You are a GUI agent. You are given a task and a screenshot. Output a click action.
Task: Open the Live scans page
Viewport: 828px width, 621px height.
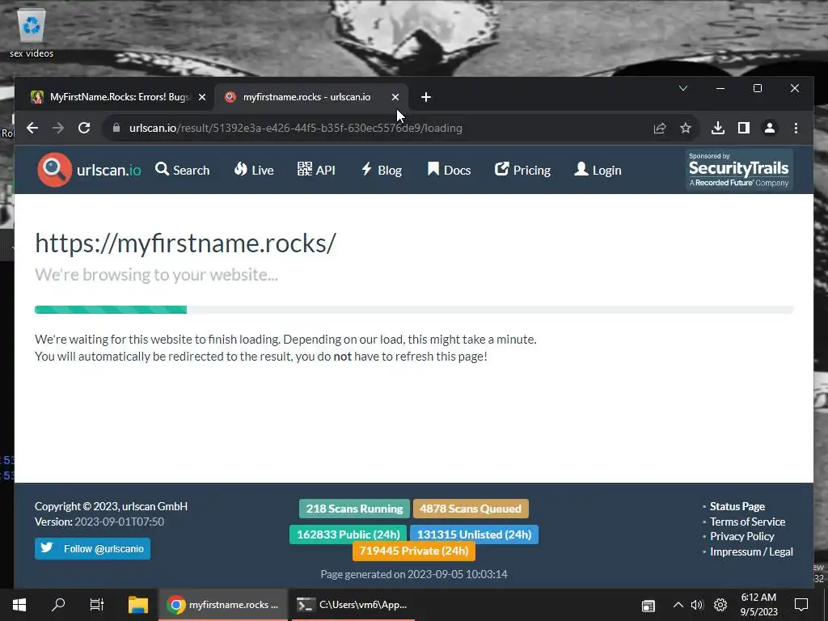(254, 170)
